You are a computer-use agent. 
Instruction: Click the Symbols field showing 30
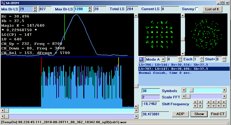151,91
